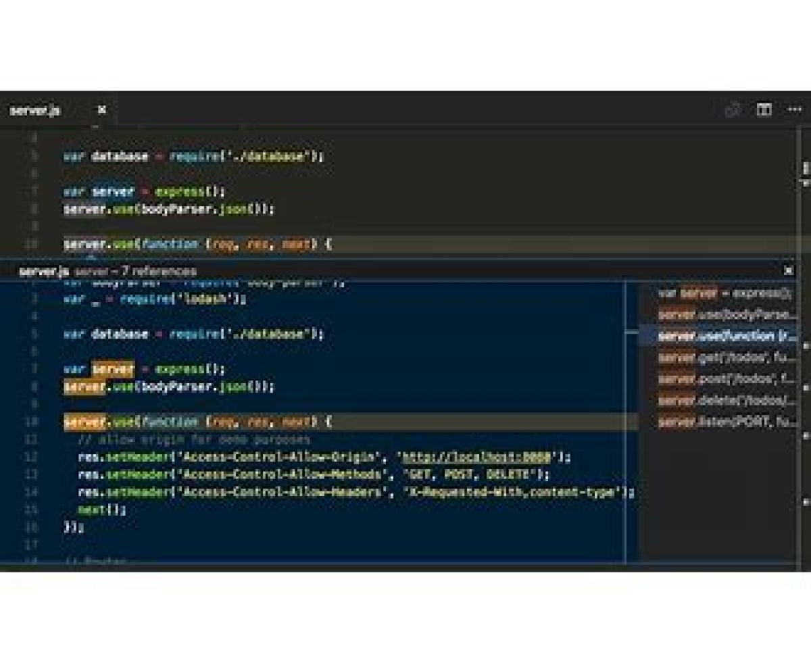Close the peek references panel
811x663 pixels.
789,270
